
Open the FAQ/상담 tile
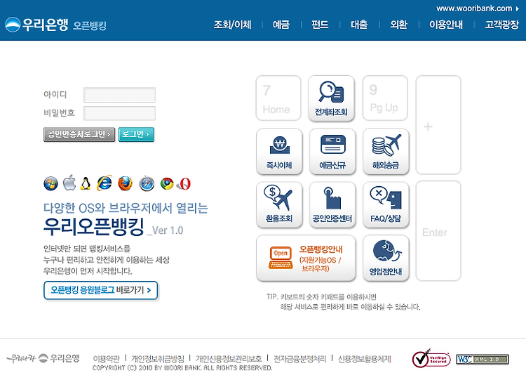click(386, 205)
